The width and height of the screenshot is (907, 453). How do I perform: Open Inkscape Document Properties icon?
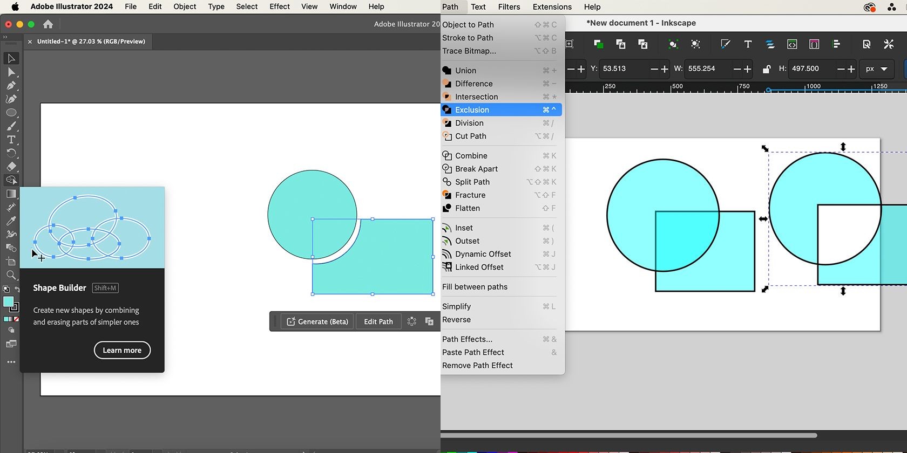click(867, 44)
